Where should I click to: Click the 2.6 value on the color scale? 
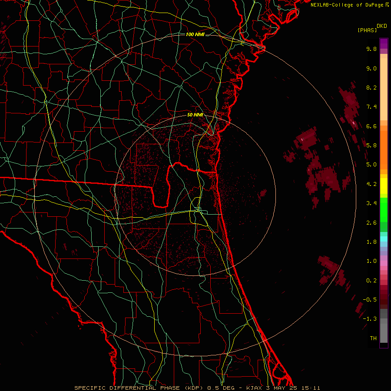point(371,223)
